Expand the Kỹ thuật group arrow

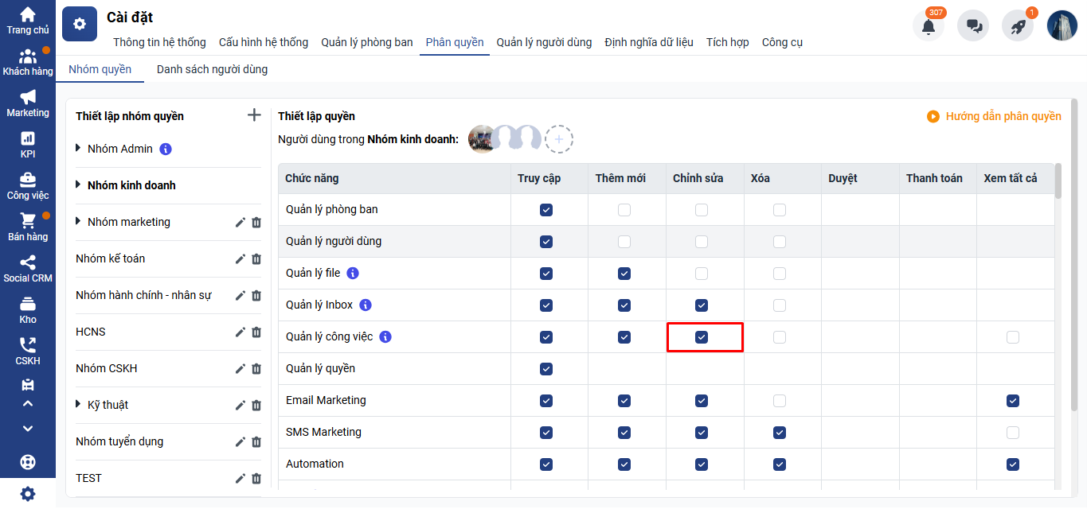click(78, 405)
